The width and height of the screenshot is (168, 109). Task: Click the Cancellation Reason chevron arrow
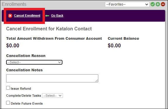[60, 62]
